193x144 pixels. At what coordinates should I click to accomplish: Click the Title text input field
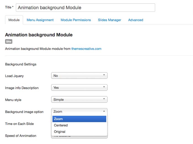click(85, 7)
